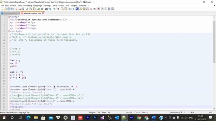The height and width of the screenshot is (121, 216).
Task: Click the Windows (CR LF) status field
Action: (x=178, y=112)
